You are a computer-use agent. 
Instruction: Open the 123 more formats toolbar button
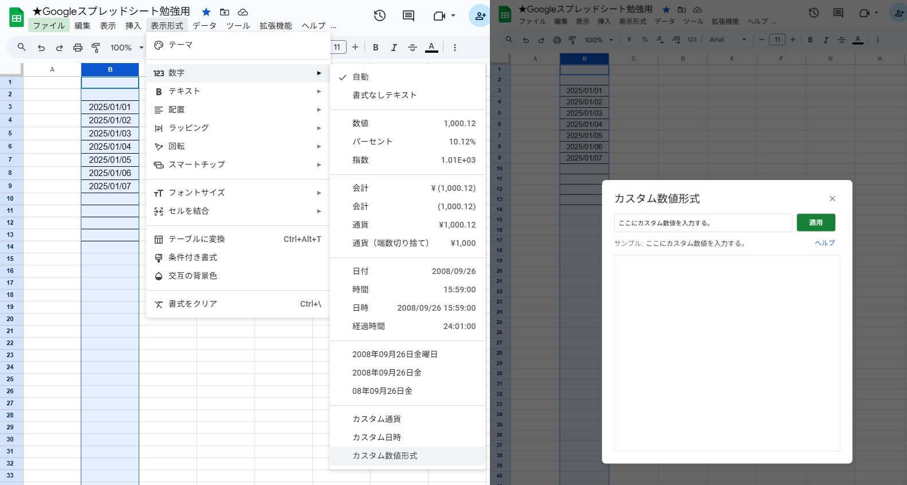click(x=692, y=40)
